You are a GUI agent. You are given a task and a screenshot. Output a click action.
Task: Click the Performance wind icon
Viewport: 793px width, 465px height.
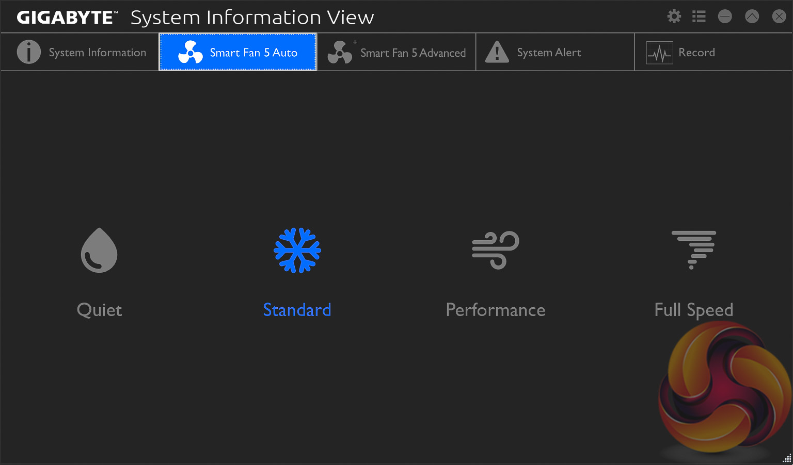click(x=496, y=251)
